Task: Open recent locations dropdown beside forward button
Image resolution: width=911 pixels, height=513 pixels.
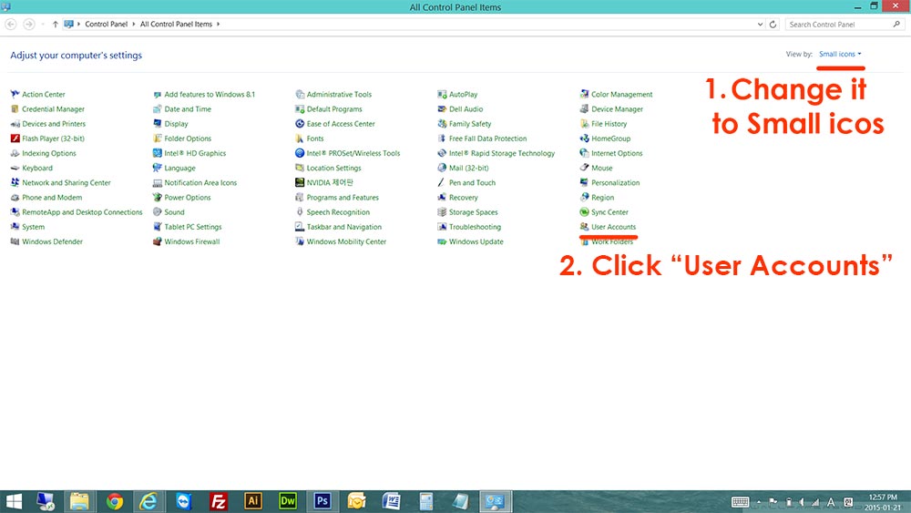Action: pyautogui.click(x=43, y=25)
